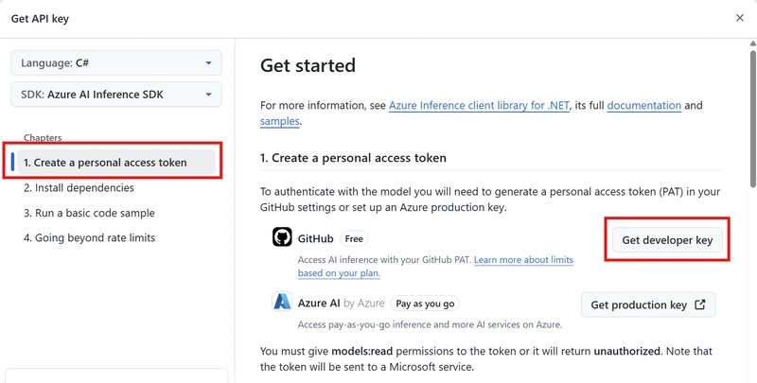Screen dimensions: 757x383
Task: Click external link icon on Get production key
Action: coord(700,305)
